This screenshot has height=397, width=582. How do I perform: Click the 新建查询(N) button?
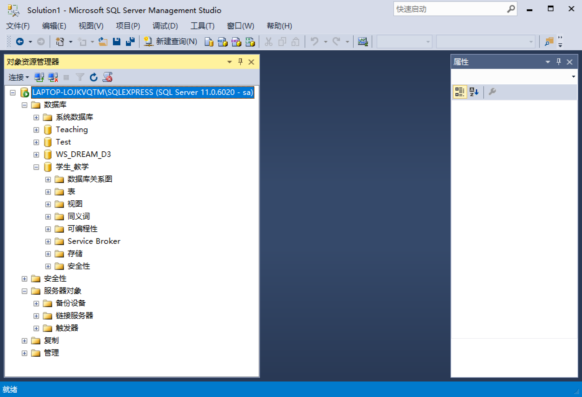point(170,42)
